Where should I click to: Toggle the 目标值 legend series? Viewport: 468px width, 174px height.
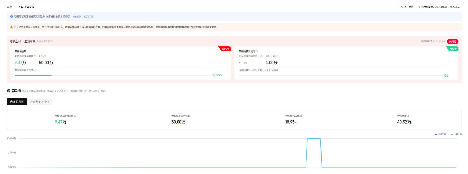coord(456,134)
